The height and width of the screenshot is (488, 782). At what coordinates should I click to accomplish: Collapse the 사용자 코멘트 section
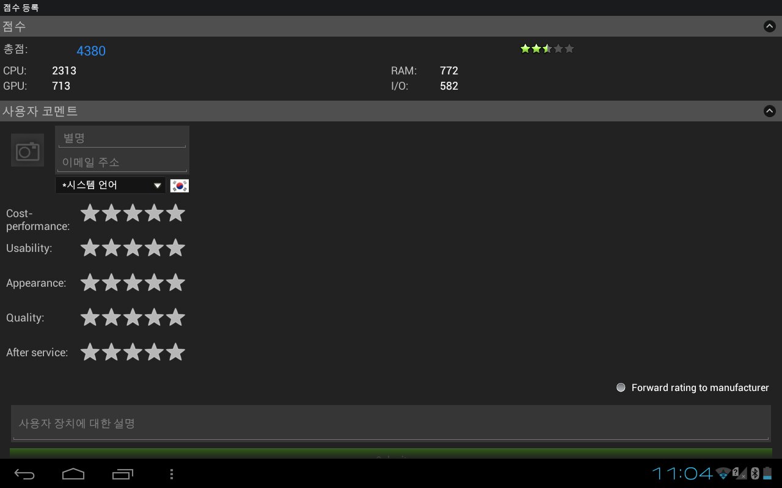click(x=769, y=111)
